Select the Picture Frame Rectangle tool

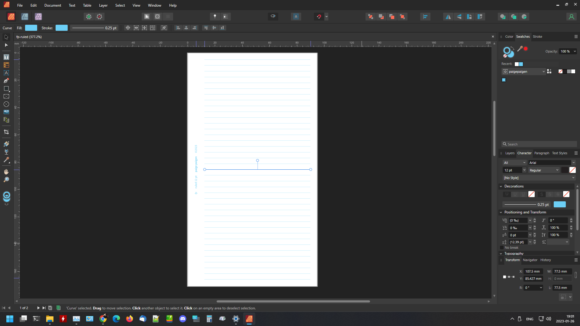pos(6,96)
